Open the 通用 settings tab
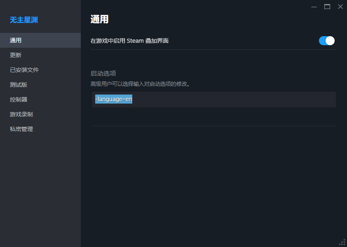This screenshot has width=347, height=247. pyautogui.click(x=40, y=40)
